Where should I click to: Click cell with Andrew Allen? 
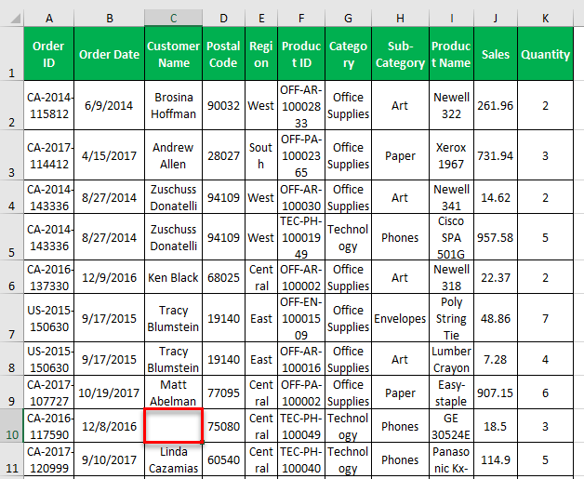coord(173,155)
